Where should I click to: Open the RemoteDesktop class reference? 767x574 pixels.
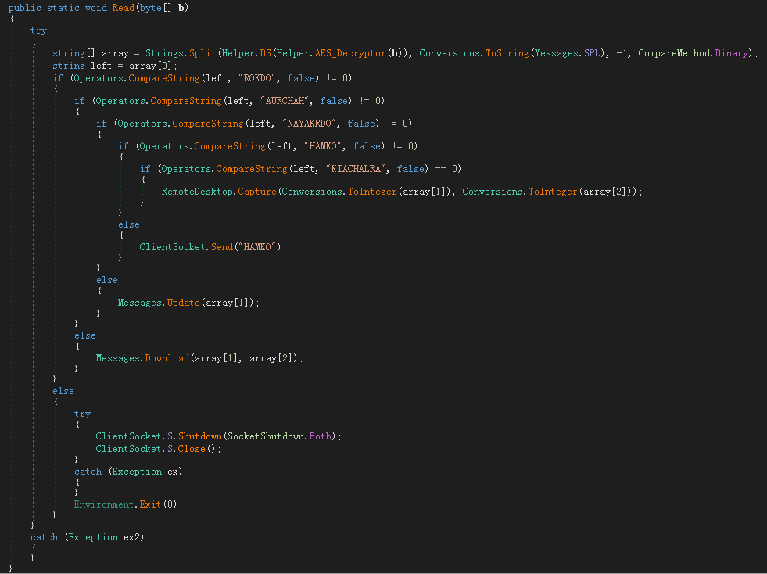point(197,192)
